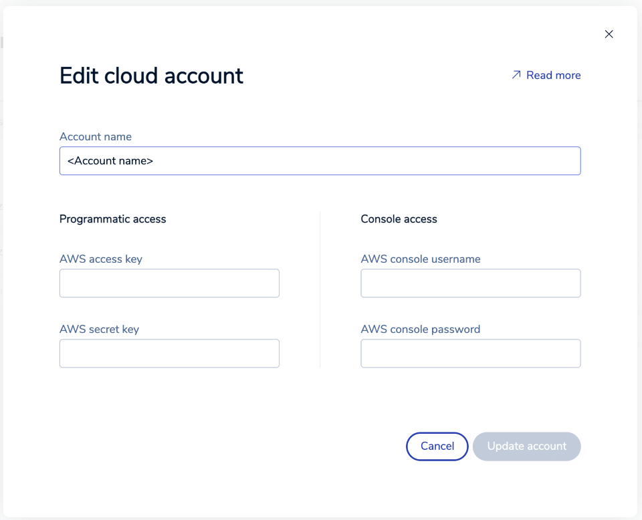Click the AWS secret key label
Screen dimensions: 642x520
pyautogui.click(x=99, y=330)
